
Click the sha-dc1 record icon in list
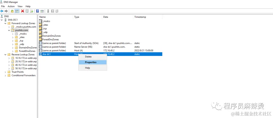(x=40, y=54)
